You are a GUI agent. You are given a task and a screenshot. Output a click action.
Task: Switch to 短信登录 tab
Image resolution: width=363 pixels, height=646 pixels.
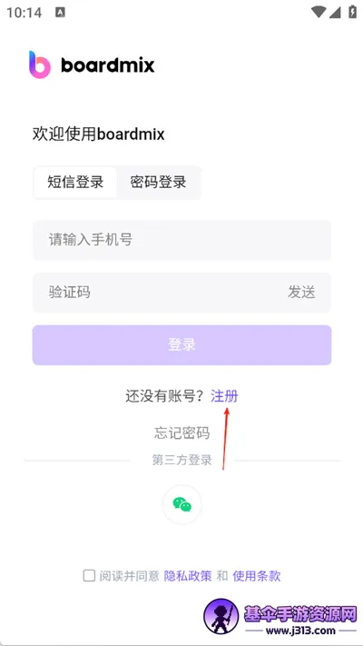(75, 182)
